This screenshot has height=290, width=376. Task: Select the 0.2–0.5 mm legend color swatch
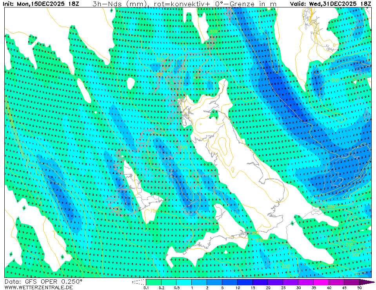coord(169,282)
